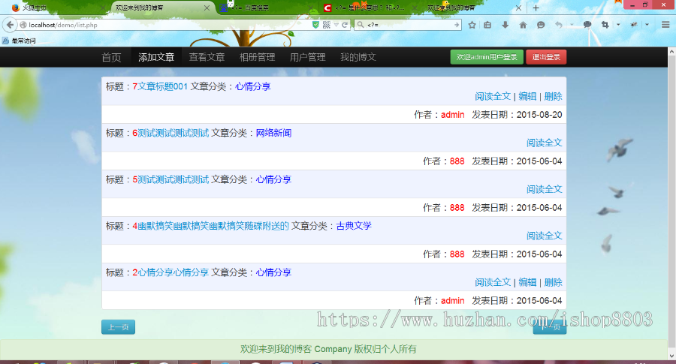
Task: Click the smiley chat bubble icon
Action: coord(541,25)
